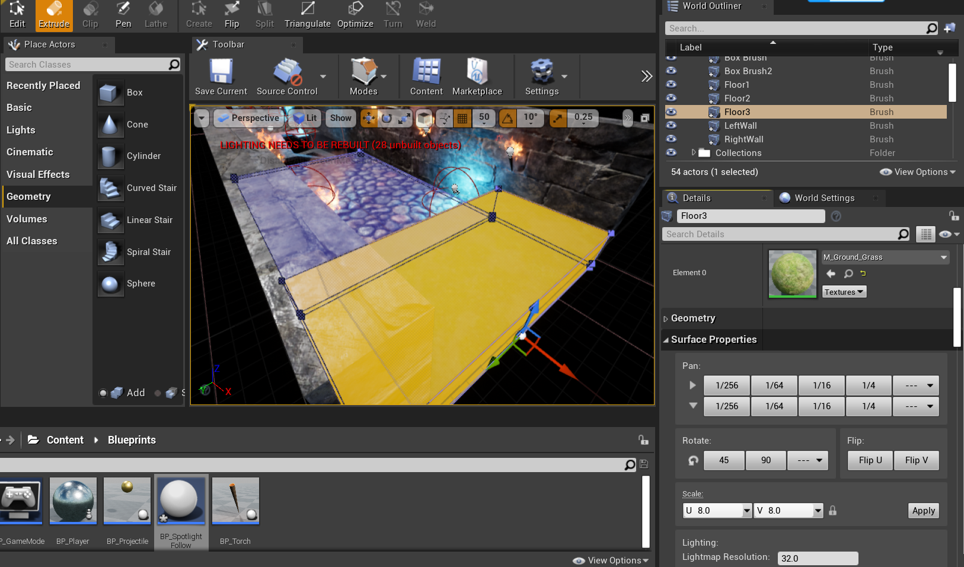Click the Flip geometry tool

point(232,15)
